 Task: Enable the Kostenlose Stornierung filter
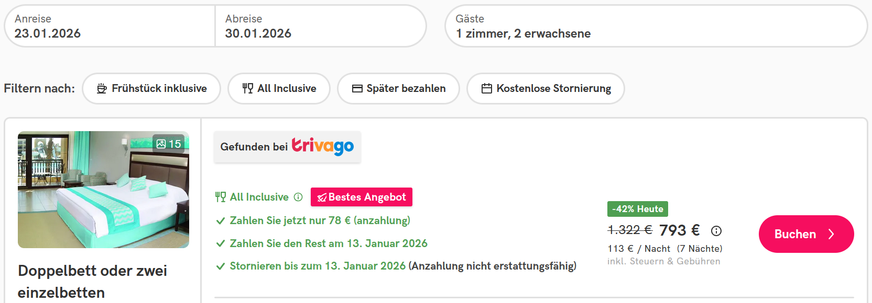click(x=546, y=88)
